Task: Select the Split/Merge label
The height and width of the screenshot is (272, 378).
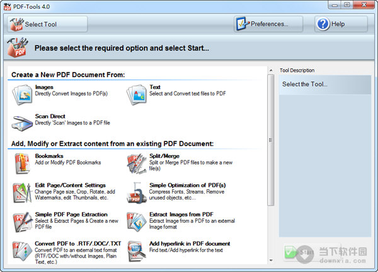Action: click(x=164, y=156)
